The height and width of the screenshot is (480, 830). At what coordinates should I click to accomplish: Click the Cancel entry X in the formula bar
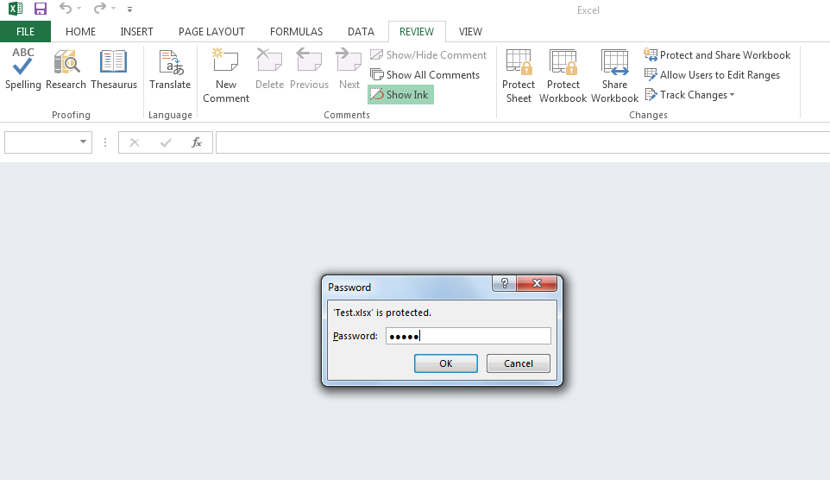[x=135, y=142]
